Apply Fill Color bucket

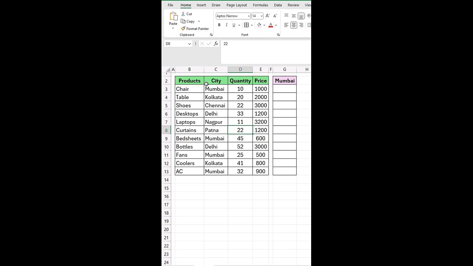tap(259, 25)
